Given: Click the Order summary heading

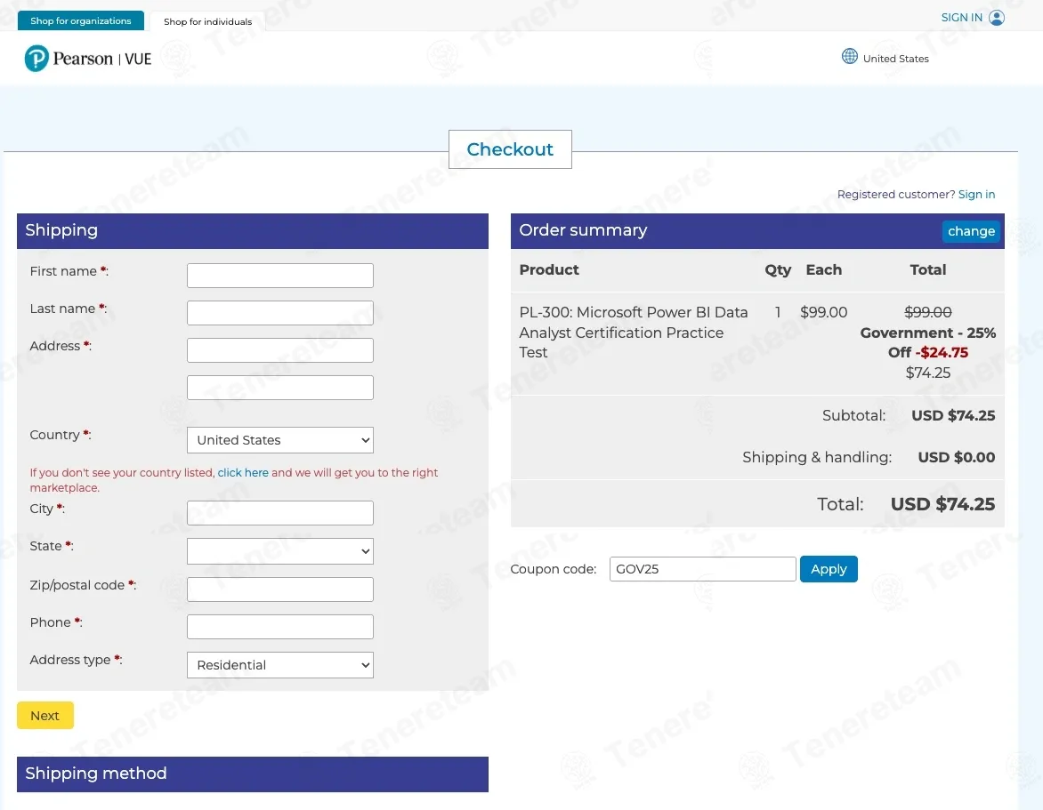Looking at the screenshot, I should coord(583,230).
